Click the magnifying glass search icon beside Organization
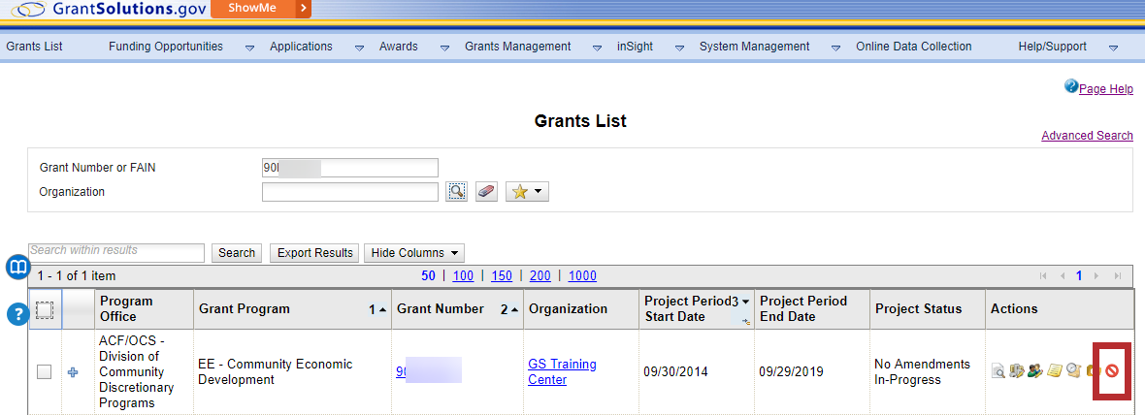 pos(456,192)
